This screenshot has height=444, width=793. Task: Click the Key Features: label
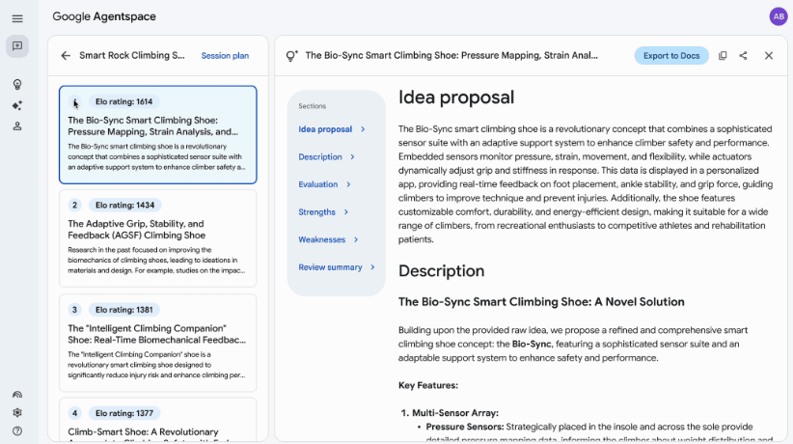(x=428, y=385)
